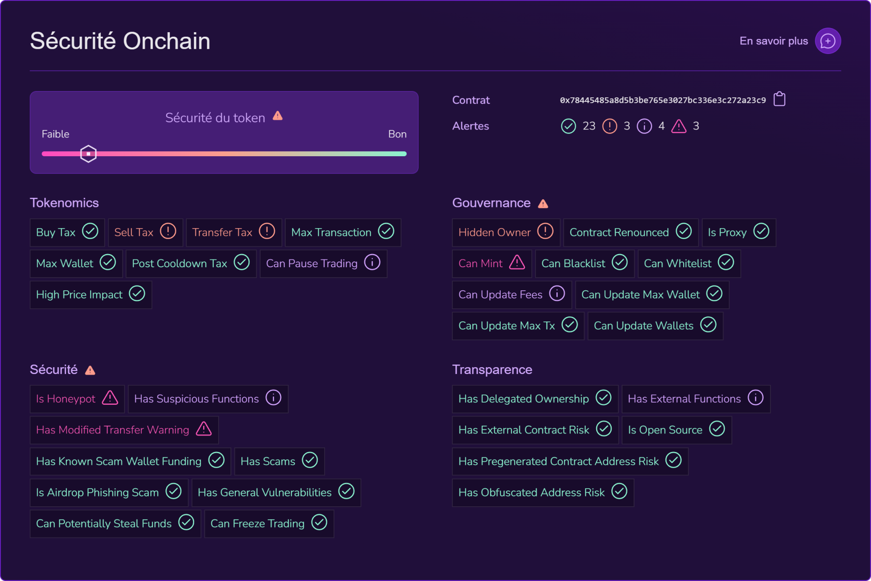Click the purple info alerts icon beside 4
871x581 pixels.
click(644, 126)
